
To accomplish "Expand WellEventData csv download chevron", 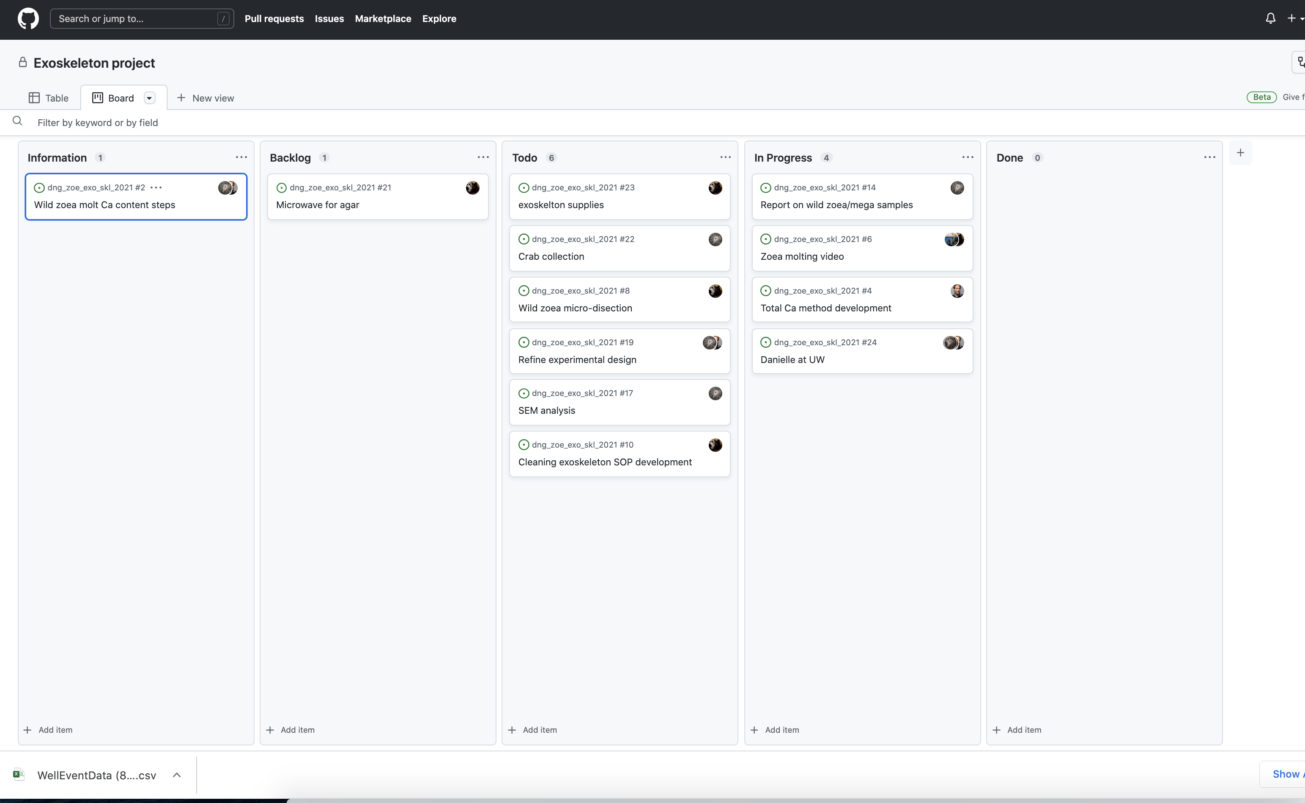I will [x=177, y=775].
